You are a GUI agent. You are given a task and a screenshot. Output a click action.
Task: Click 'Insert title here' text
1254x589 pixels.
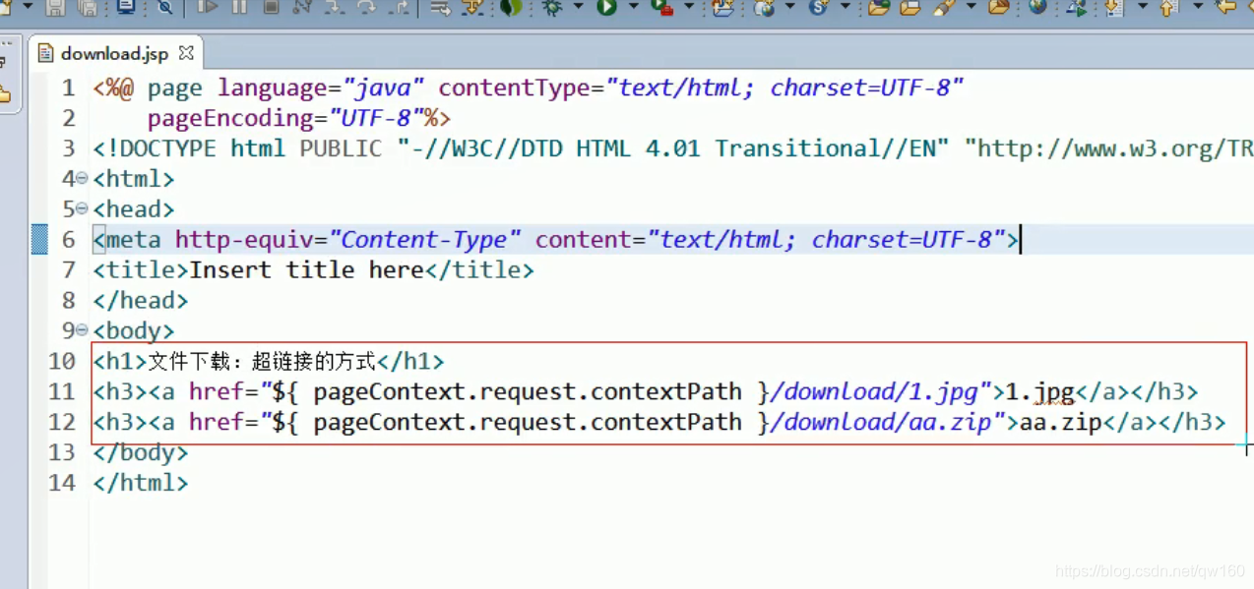pos(307,269)
